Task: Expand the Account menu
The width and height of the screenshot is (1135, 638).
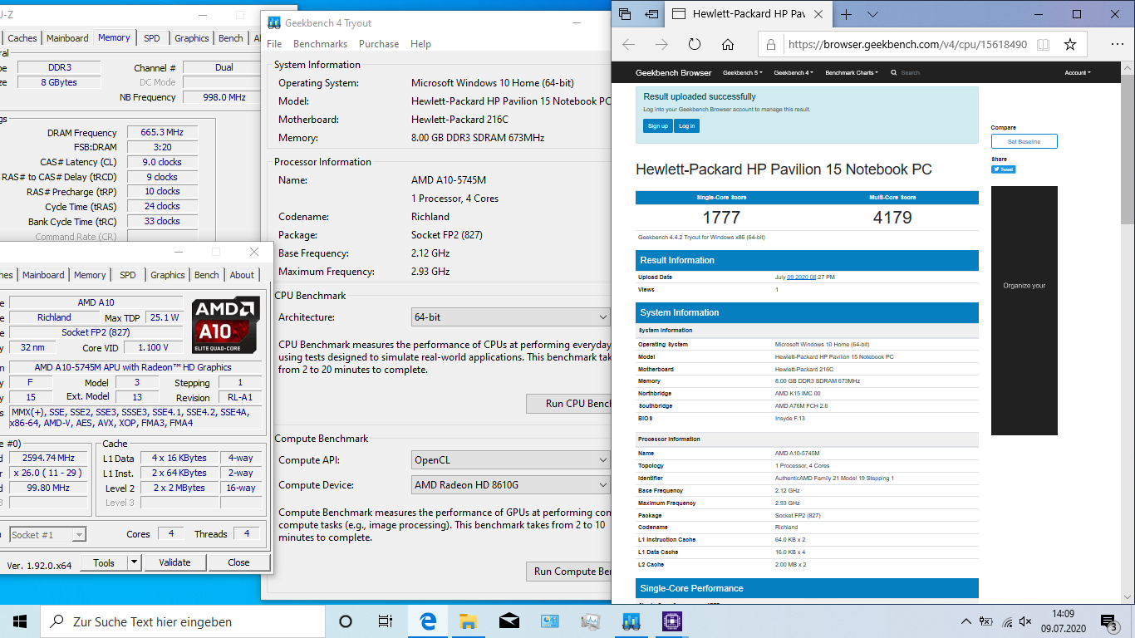Action: tap(1078, 72)
